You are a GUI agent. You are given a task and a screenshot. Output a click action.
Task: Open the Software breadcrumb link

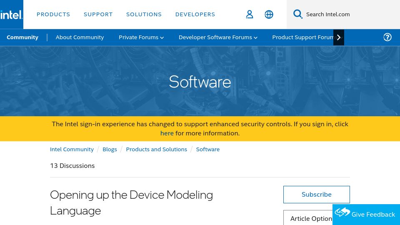[x=208, y=149]
